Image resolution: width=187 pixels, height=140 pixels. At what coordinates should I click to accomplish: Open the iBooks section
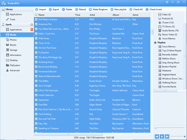11,45
